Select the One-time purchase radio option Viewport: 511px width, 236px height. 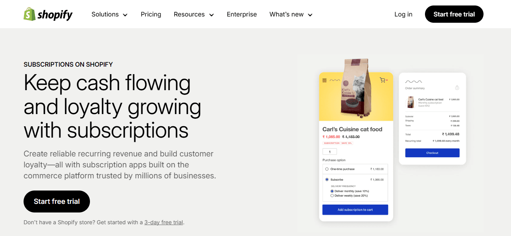coord(327,169)
